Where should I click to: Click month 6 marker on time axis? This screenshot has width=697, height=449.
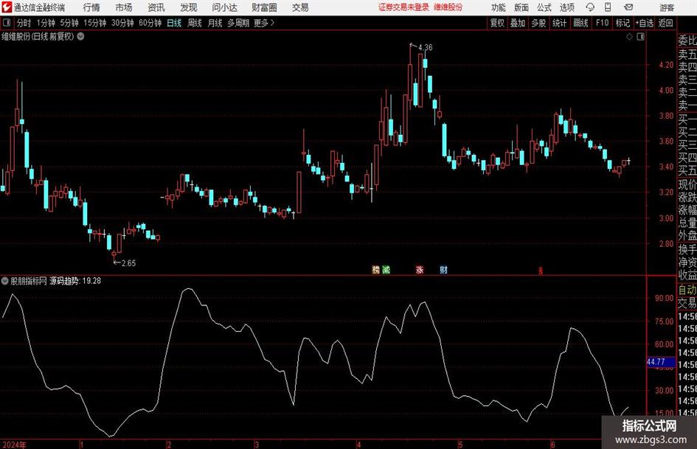[x=552, y=445]
